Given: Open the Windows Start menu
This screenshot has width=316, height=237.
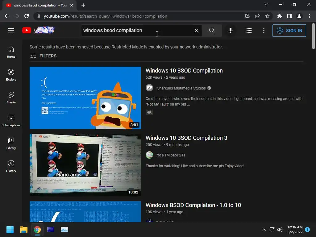Looking at the screenshot, I should click(10, 230).
